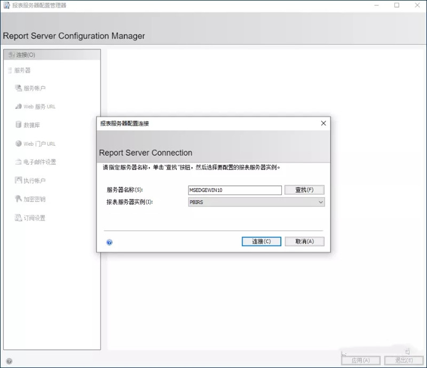Open 电子邮件设置 email settings icon
The height and width of the screenshot is (368, 427).
18,162
